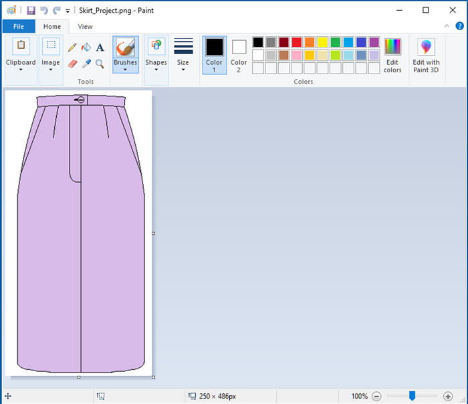Expand the Brushes dropdown
This screenshot has width=468, height=404.
tap(125, 67)
